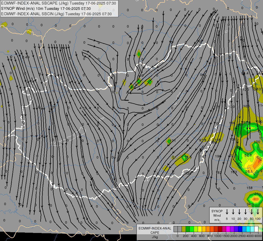Click the map value '26.1'
Image resolution: width=263 pixels, height=241 pixels.
point(249,172)
